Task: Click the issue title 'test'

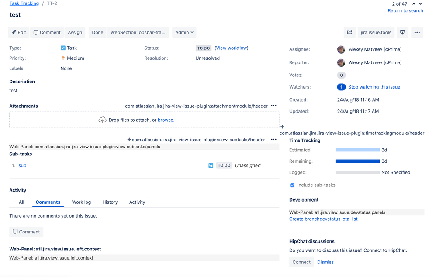Action: 15,15
